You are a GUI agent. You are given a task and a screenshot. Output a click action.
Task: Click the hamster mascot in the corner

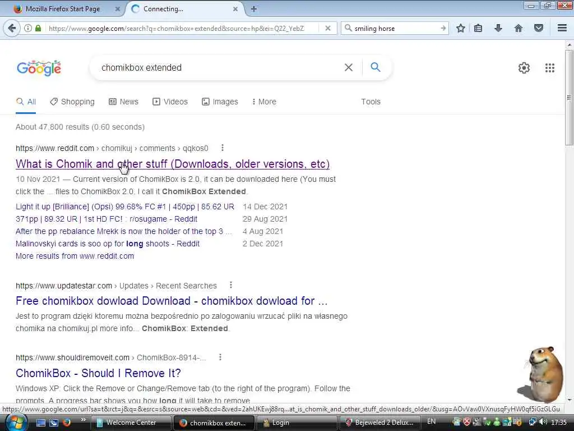[541, 374]
